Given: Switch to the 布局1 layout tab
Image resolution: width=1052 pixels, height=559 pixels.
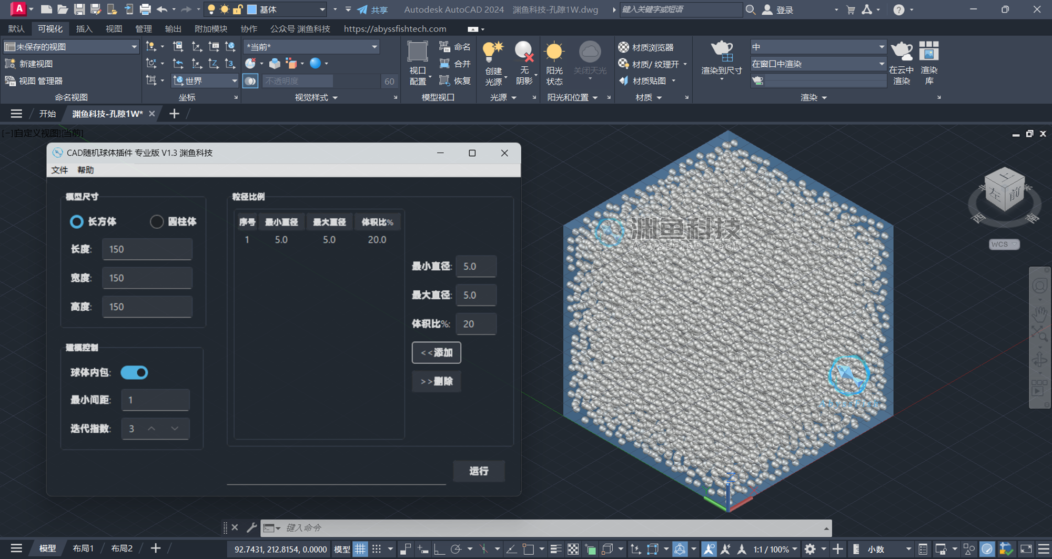Looking at the screenshot, I should pos(83,548).
